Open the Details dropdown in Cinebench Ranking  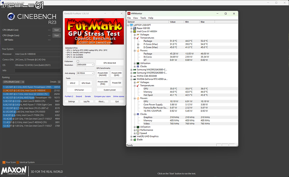coord(59,82)
